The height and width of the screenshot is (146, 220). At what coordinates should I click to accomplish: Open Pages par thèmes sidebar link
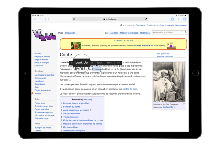click(x=42, y=57)
